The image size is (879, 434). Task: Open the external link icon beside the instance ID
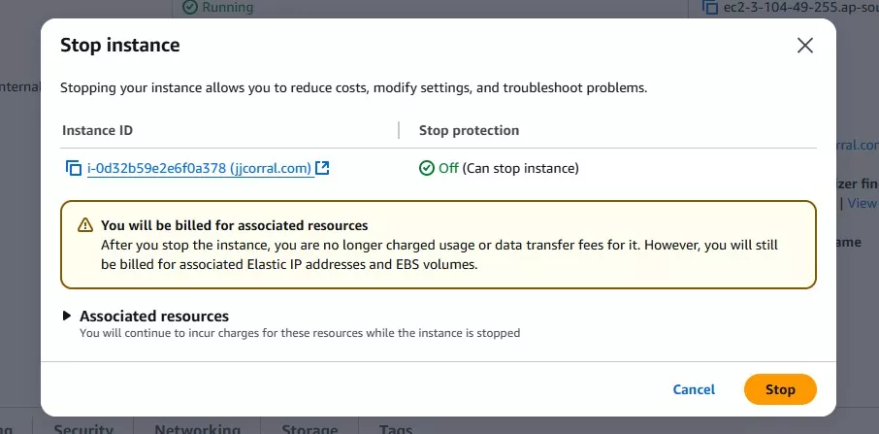pyautogui.click(x=323, y=168)
